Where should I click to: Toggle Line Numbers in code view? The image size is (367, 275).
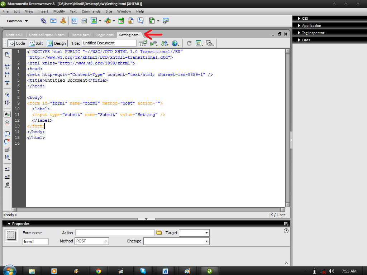pyautogui.click(x=7, y=114)
